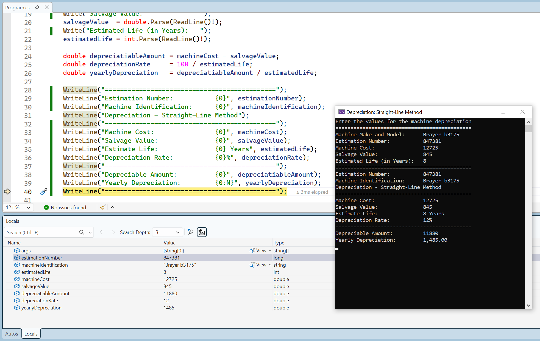The height and width of the screenshot is (341, 540).
Task: Click the View visualizer for args
Action: 258,250
